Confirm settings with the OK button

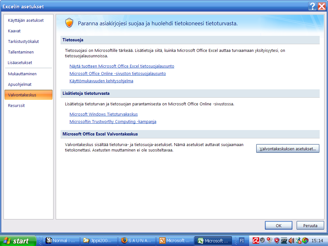tap(278, 225)
